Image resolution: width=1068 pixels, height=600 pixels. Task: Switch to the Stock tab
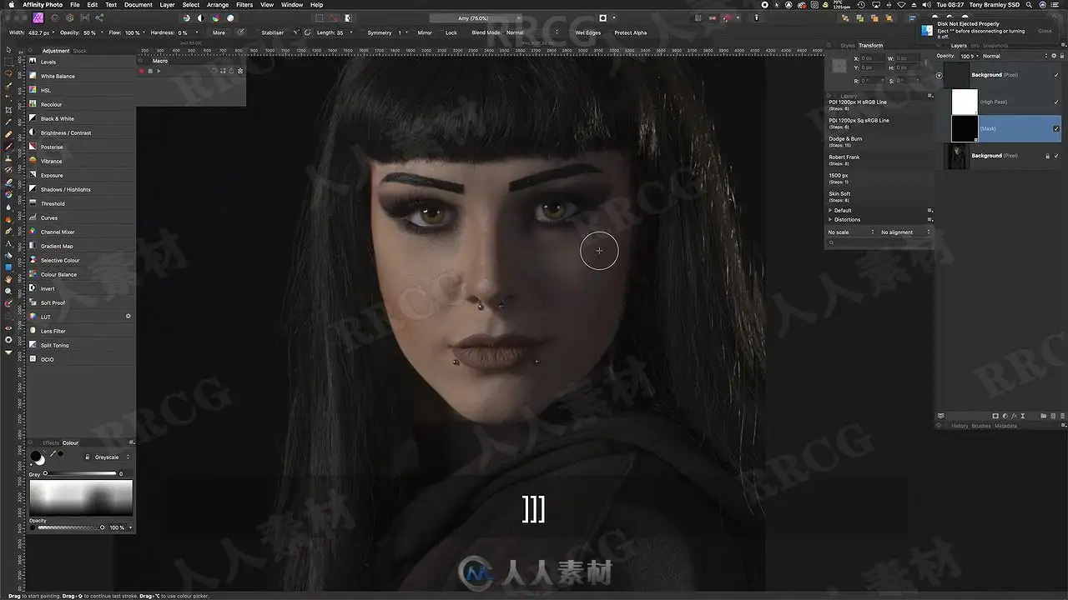[80, 51]
